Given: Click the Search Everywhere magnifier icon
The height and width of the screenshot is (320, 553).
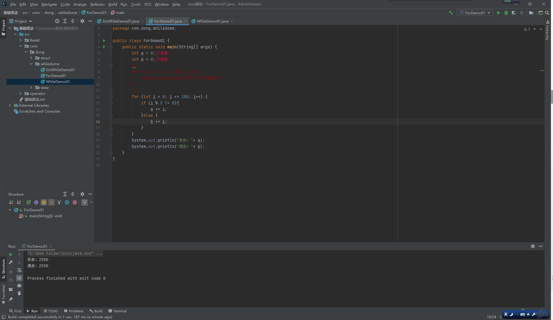Looking at the screenshot, I should click(547, 13).
